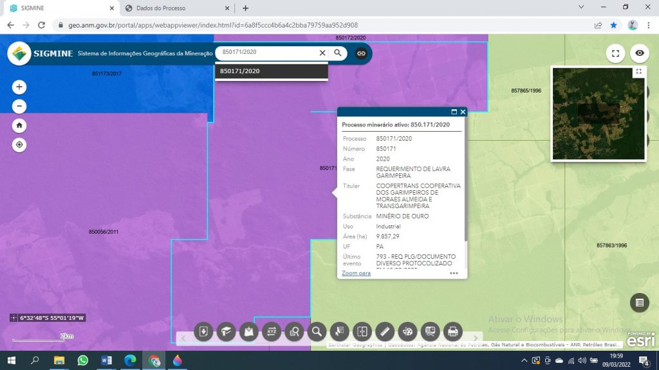The height and width of the screenshot is (370, 659).
Task: Open the XYZ coordinate conversion tool
Action: pos(272,331)
